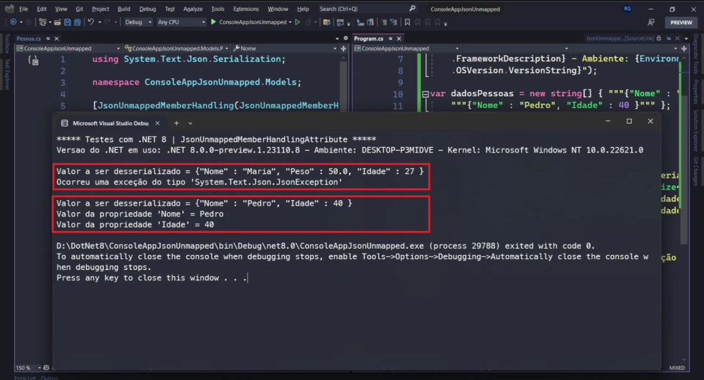Click the green Start debugging play icon
The height and width of the screenshot is (380, 704).
tap(214, 22)
